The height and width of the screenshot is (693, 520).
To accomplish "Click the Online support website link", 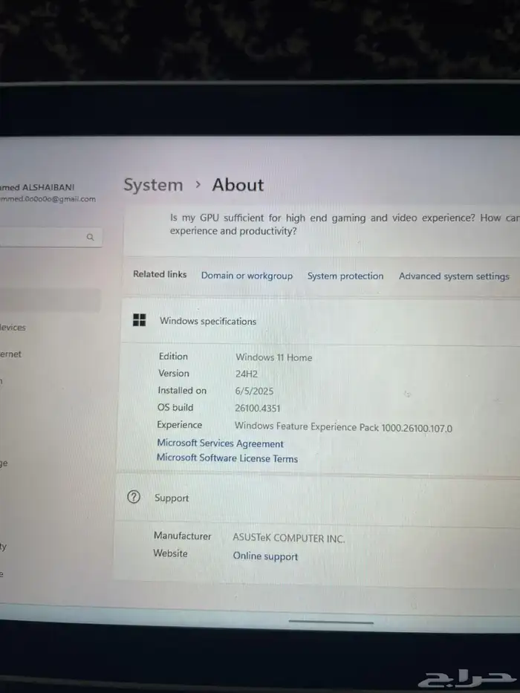I will tap(265, 556).
